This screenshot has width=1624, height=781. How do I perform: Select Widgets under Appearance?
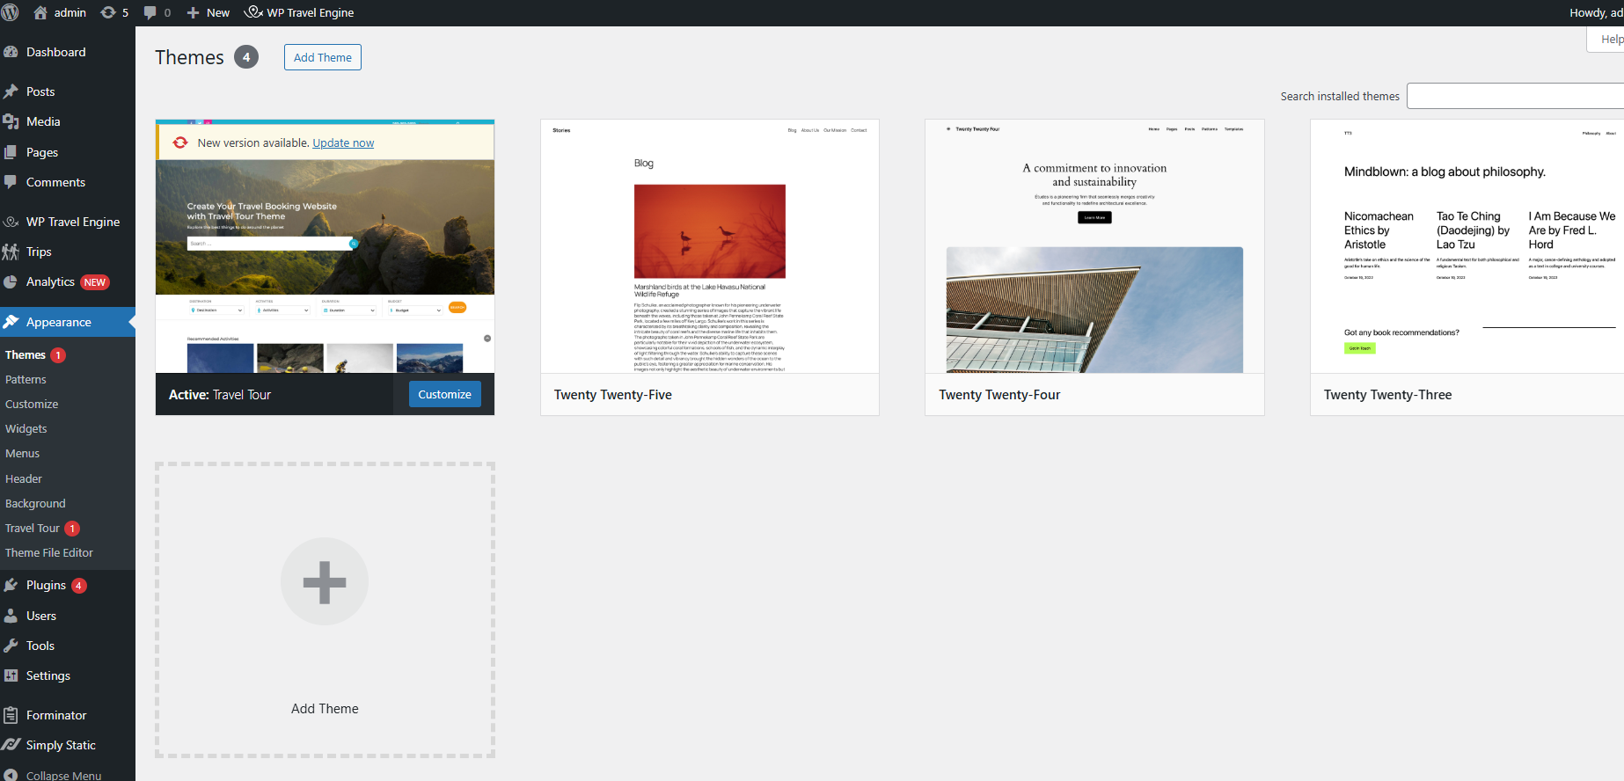pos(26,428)
